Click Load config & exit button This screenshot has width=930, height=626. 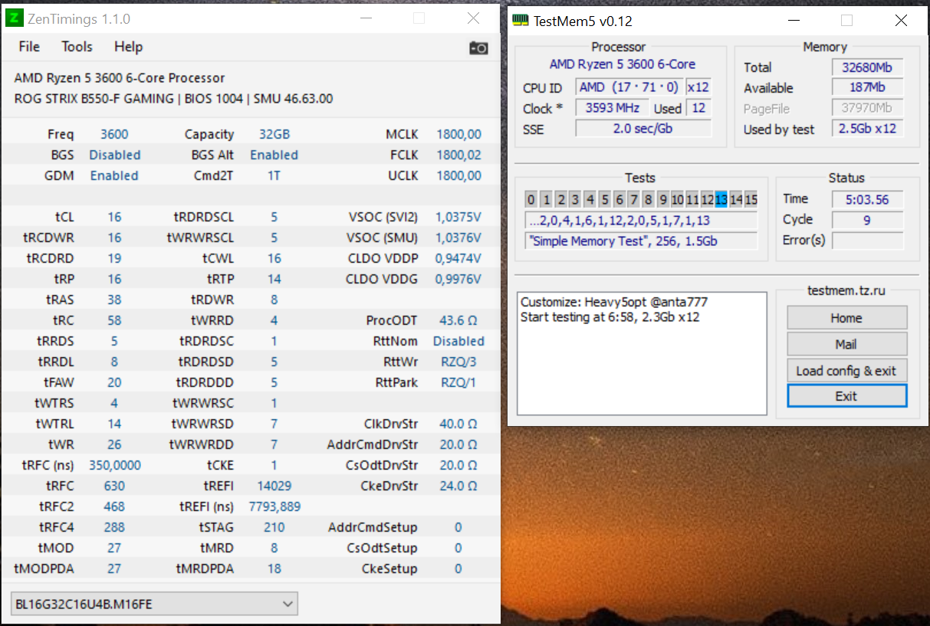846,371
